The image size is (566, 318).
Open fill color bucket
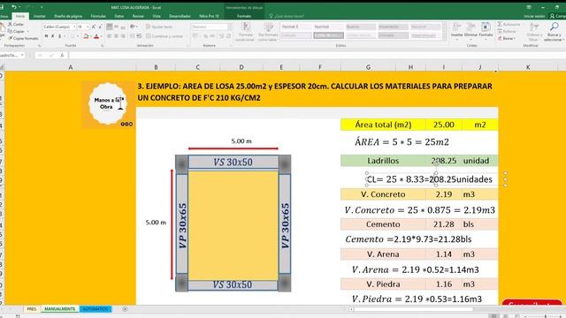86,36
